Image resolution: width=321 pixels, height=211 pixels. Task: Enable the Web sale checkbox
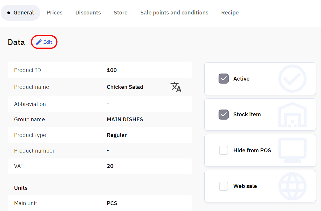pos(224,186)
